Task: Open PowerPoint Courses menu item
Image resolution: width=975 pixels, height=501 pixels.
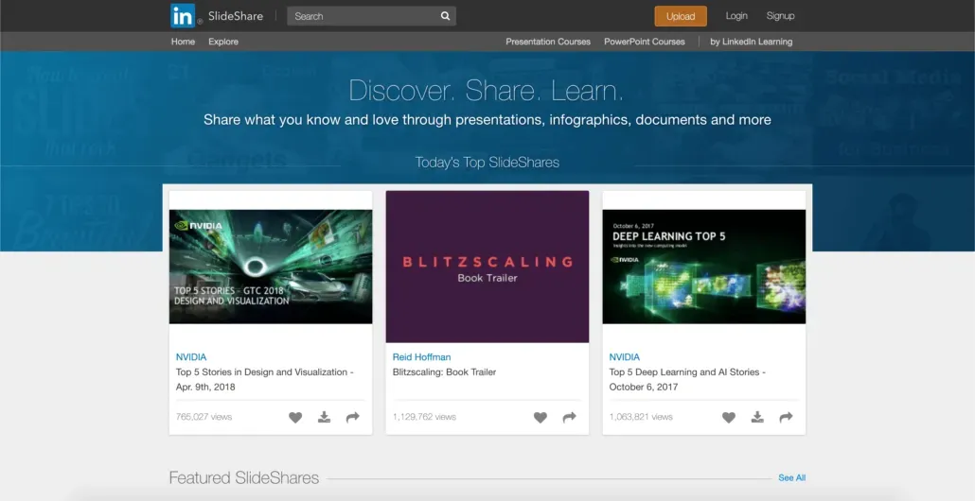Action: [x=645, y=42]
